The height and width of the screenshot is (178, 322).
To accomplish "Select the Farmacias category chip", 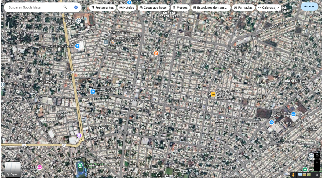I will tap(243, 7).
